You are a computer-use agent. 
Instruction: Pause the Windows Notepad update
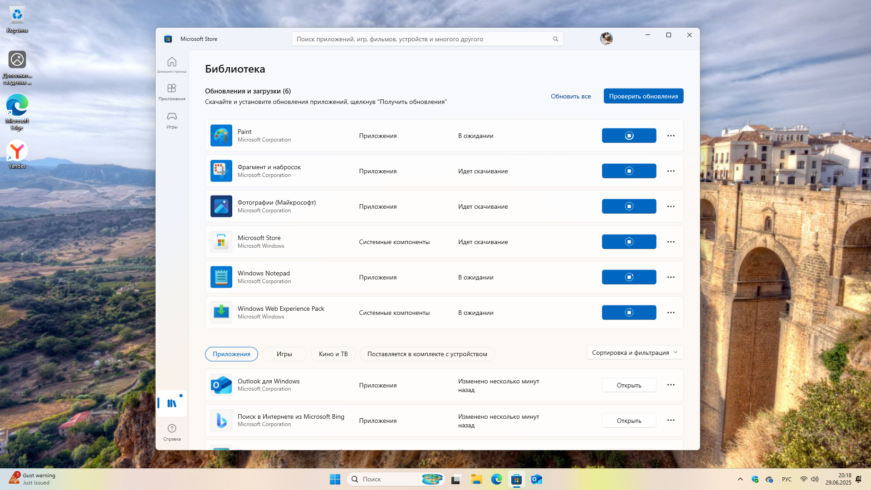coord(629,277)
